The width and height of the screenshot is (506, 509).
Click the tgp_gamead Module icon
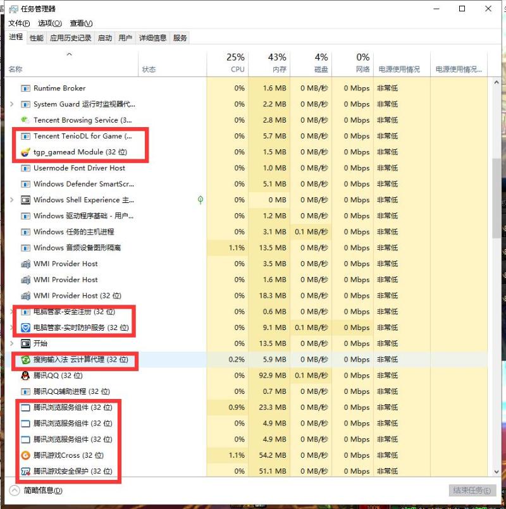point(25,152)
